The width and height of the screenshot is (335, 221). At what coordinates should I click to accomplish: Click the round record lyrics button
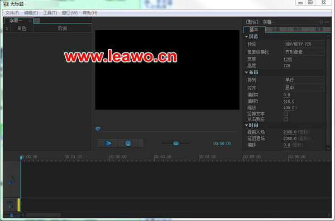128,143
